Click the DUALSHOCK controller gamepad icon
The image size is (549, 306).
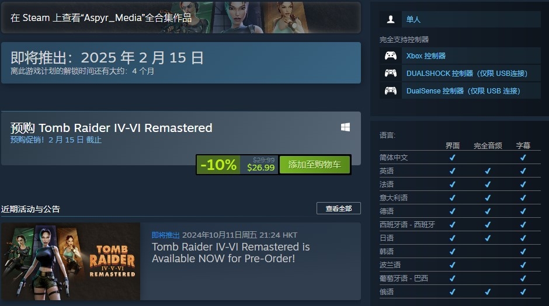tap(391, 73)
